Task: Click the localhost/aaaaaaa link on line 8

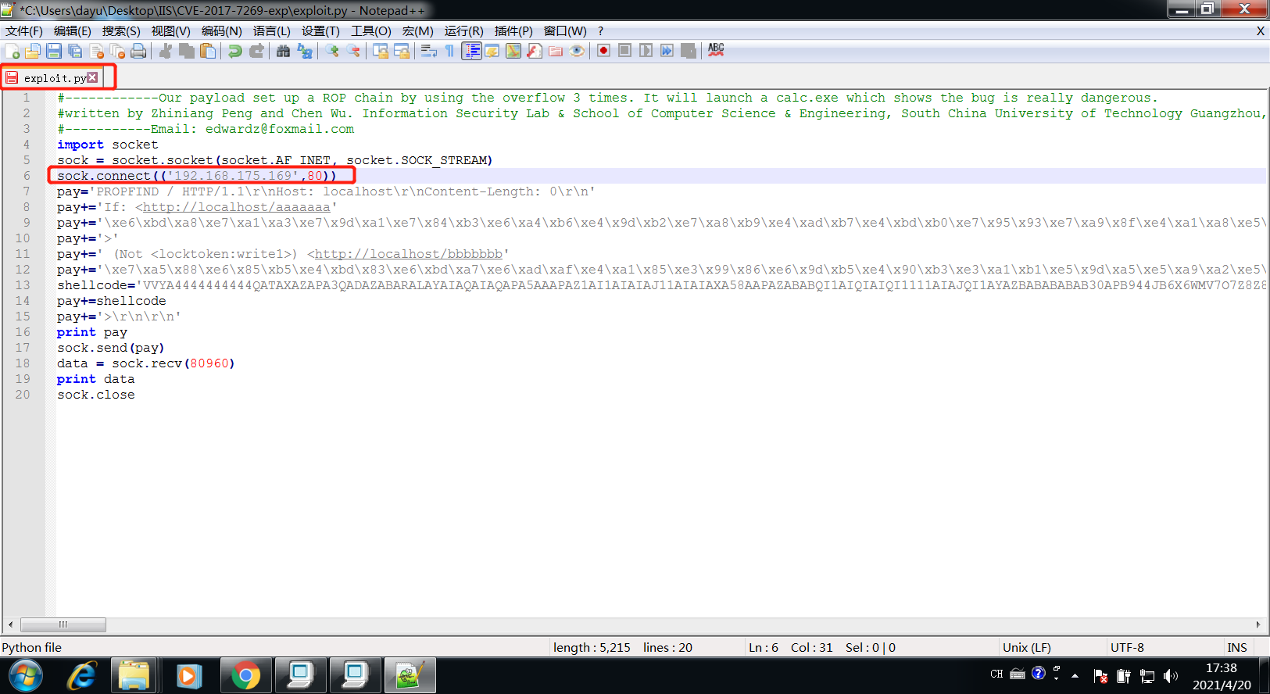Action: tap(237, 207)
